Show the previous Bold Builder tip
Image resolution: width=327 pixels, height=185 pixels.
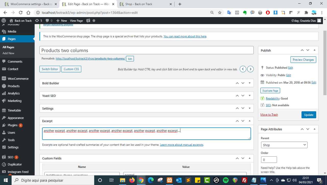tap(243, 69)
